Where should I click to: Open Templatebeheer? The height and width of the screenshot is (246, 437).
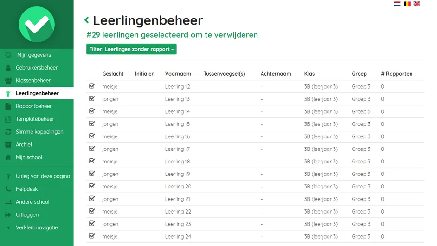[x=35, y=119]
